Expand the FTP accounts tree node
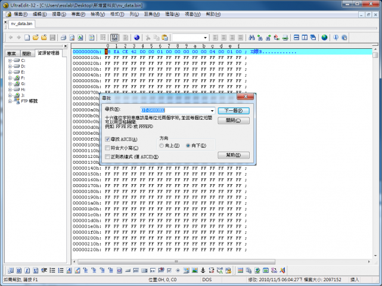This screenshot has height=286, width=382. click(10, 101)
